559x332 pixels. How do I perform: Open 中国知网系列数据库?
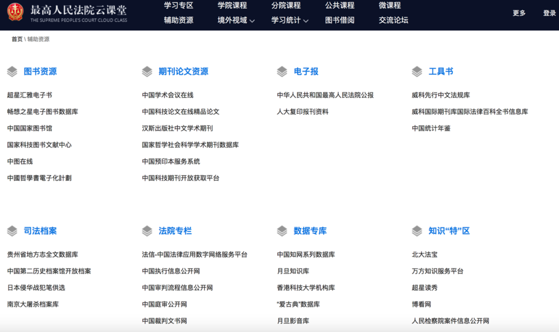coord(306,254)
